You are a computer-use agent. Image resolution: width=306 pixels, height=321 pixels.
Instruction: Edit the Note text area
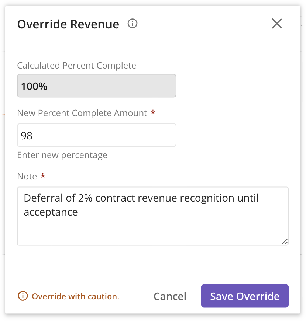(x=153, y=216)
